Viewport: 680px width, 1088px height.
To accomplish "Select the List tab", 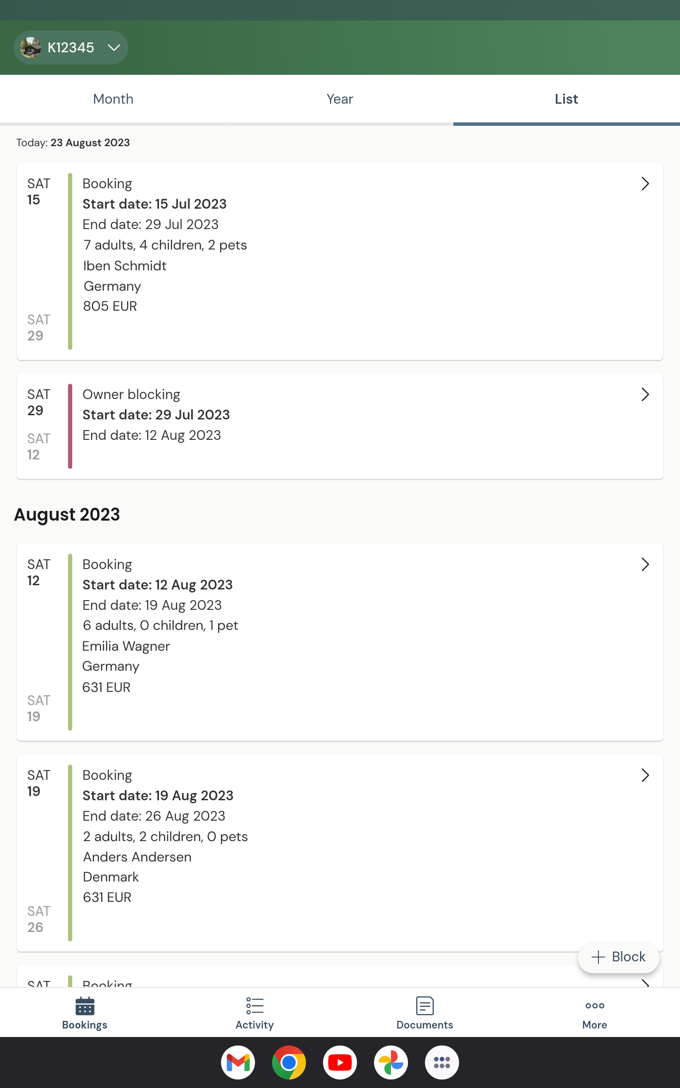I will tap(566, 99).
